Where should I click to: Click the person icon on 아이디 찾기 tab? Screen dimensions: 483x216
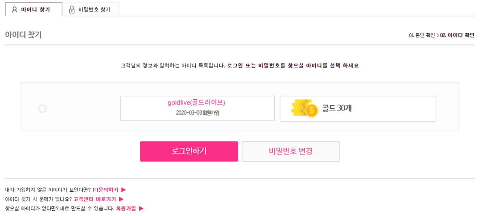tap(14, 10)
